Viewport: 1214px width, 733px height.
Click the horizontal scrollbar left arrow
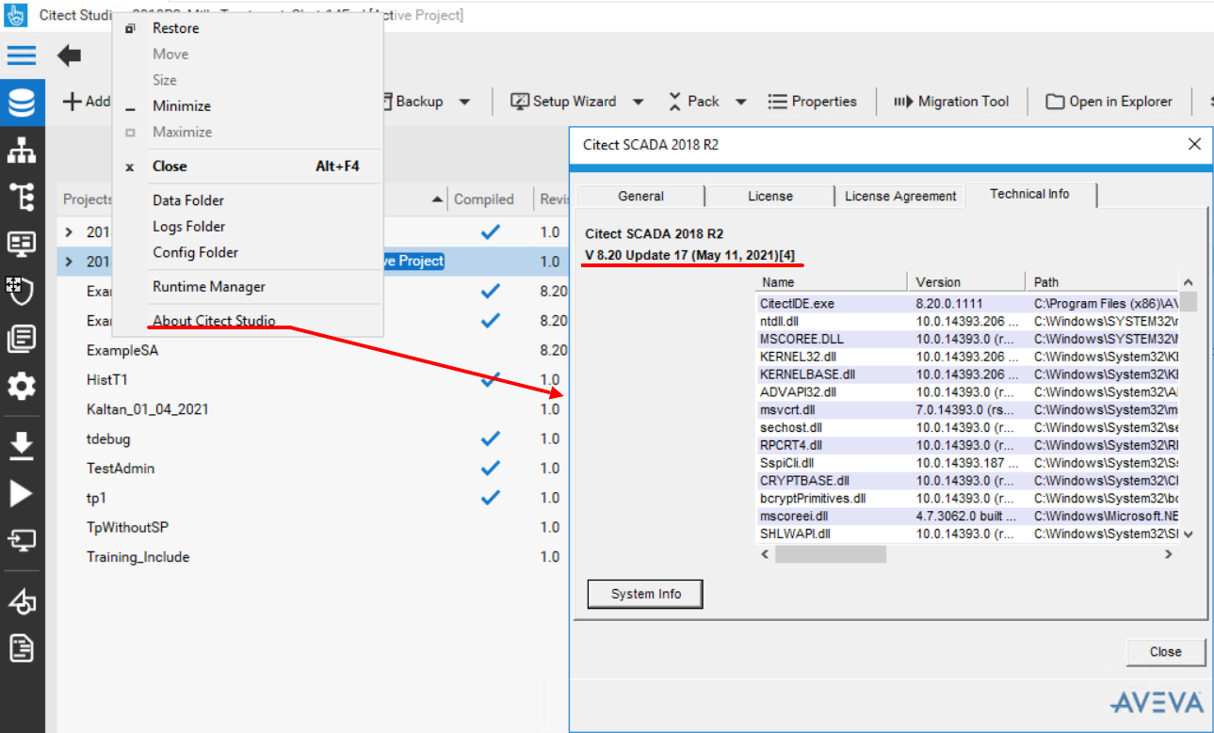pyautogui.click(x=766, y=554)
